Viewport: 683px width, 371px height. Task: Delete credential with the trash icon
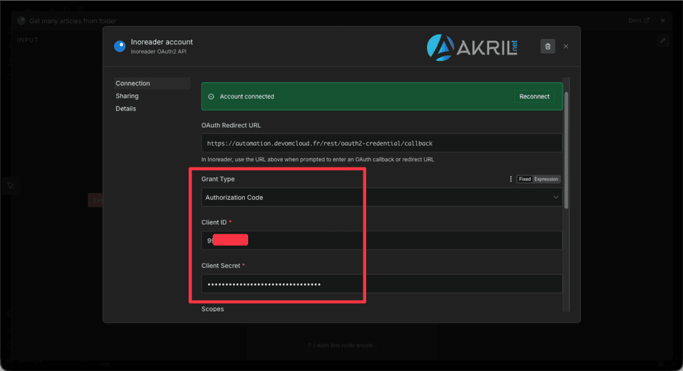coord(548,46)
